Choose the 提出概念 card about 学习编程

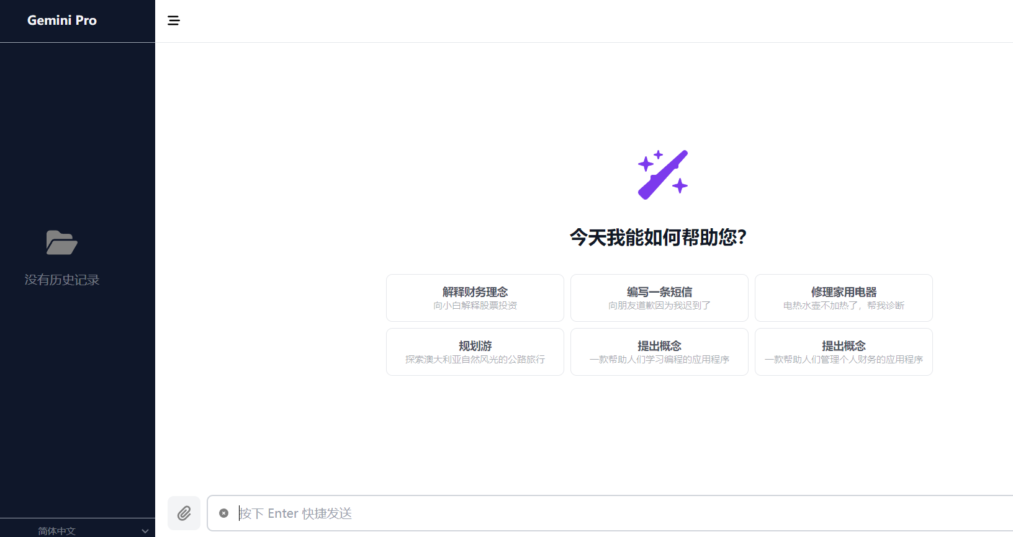tap(659, 352)
